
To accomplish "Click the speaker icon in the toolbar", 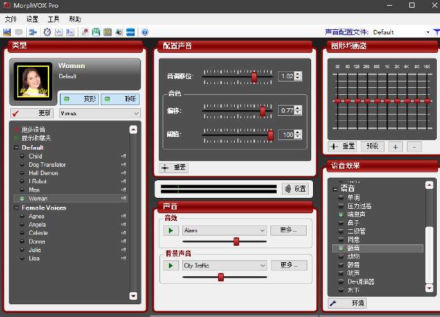I will pyautogui.click(x=119, y=32).
